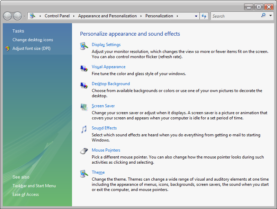Open the Sound Effects link
The image size is (277, 209).
coord(104,128)
